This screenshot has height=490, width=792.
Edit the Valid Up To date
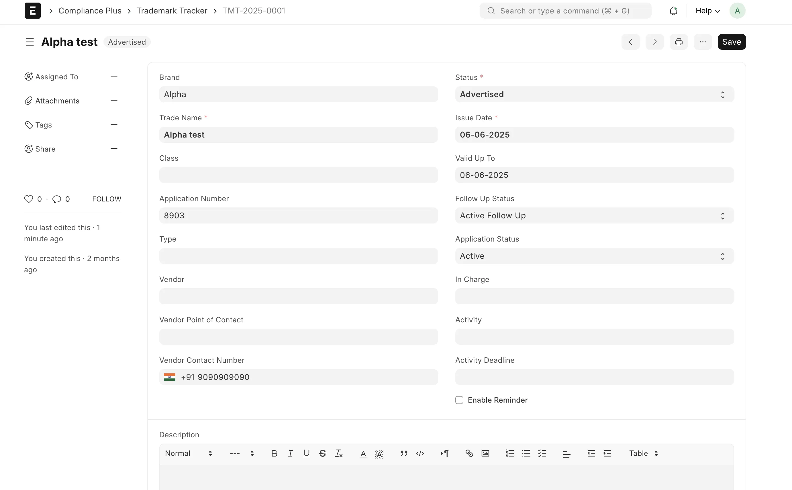pyautogui.click(x=594, y=175)
